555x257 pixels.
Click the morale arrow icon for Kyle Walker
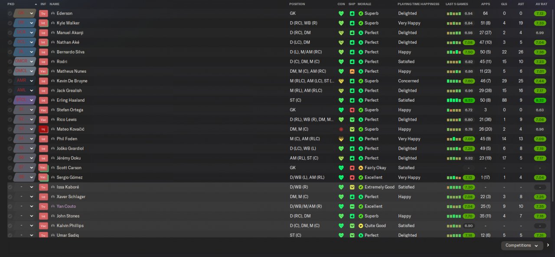pos(361,23)
